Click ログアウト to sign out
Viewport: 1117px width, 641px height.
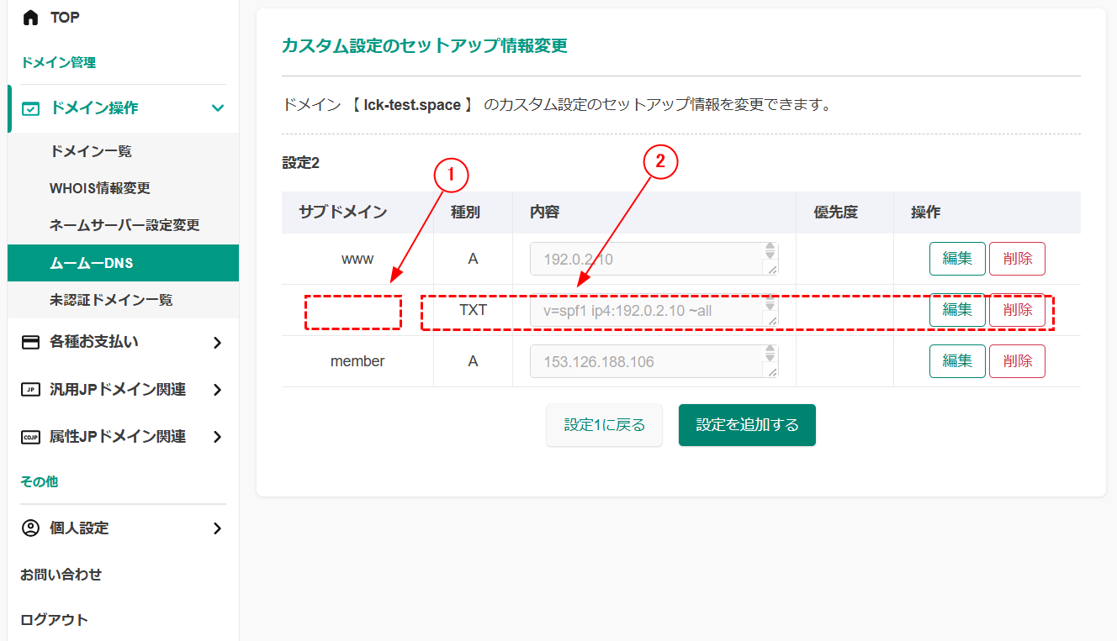[54, 620]
